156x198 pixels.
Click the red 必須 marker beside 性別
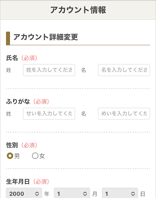click(x=29, y=145)
